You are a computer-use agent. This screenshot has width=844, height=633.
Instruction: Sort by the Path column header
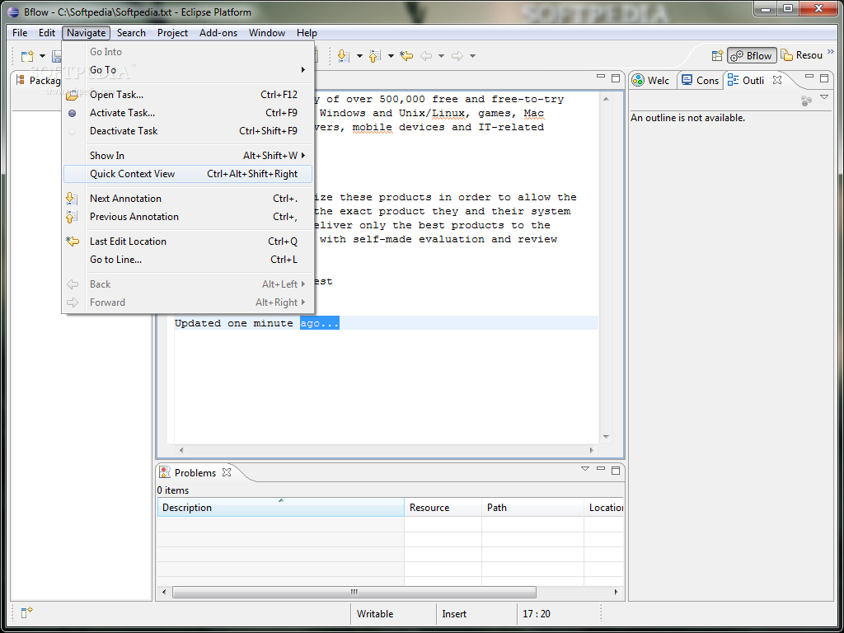click(x=533, y=507)
